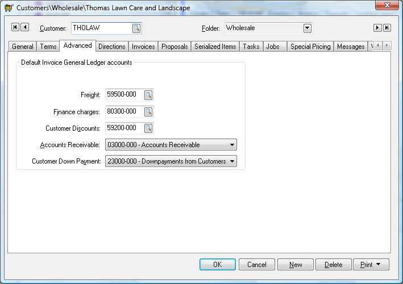Click the Cancel button

click(257, 265)
